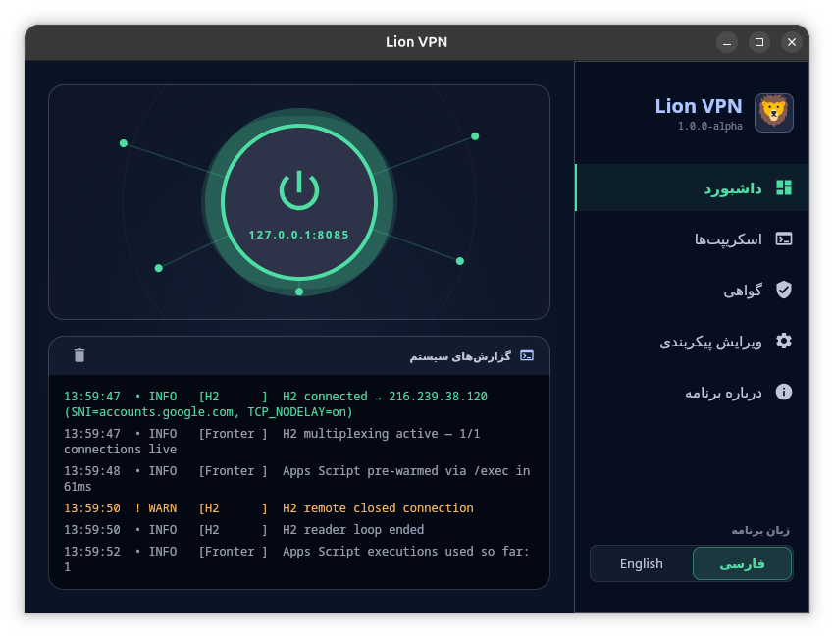The height and width of the screenshot is (638, 834).
Task: Click the WARN H2 remote closed connection line
Action: tap(269, 508)
